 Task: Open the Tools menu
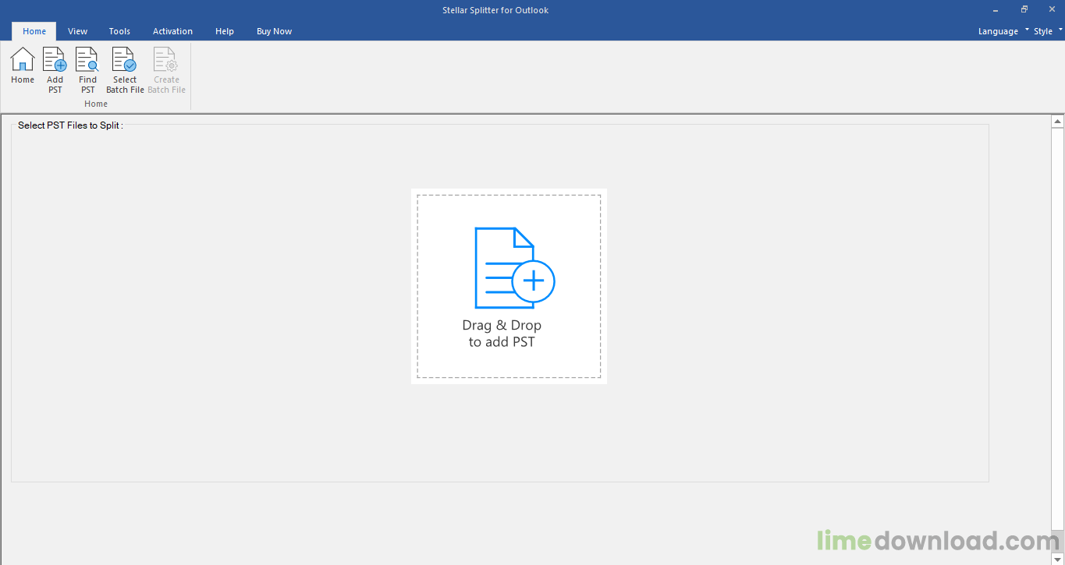point(119,31)
